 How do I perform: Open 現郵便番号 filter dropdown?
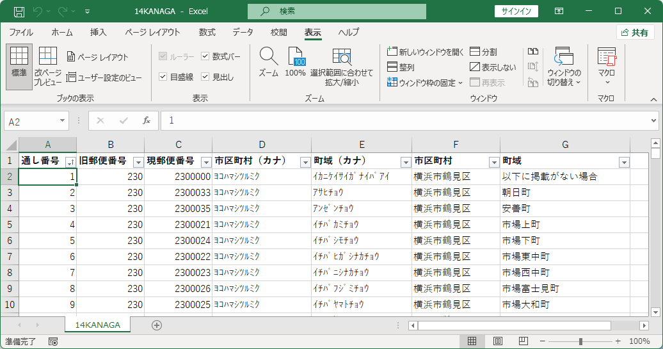(x=206, y=162)
